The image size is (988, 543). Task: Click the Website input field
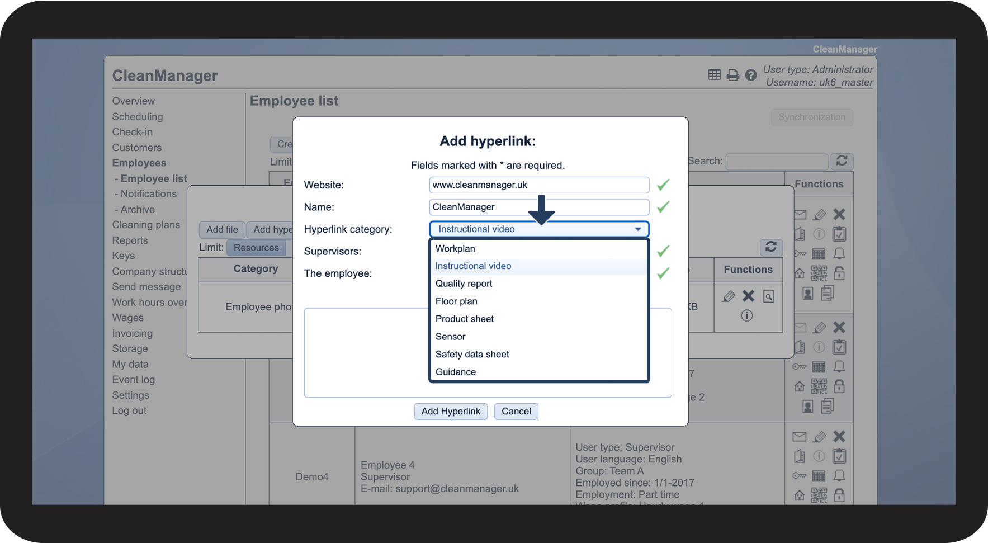pyautogui.click(x=539, y=185)
